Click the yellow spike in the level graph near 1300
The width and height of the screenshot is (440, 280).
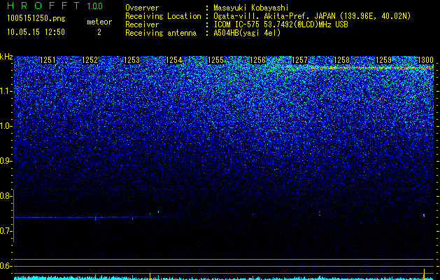pyautogui.click(x=424, y=274)
